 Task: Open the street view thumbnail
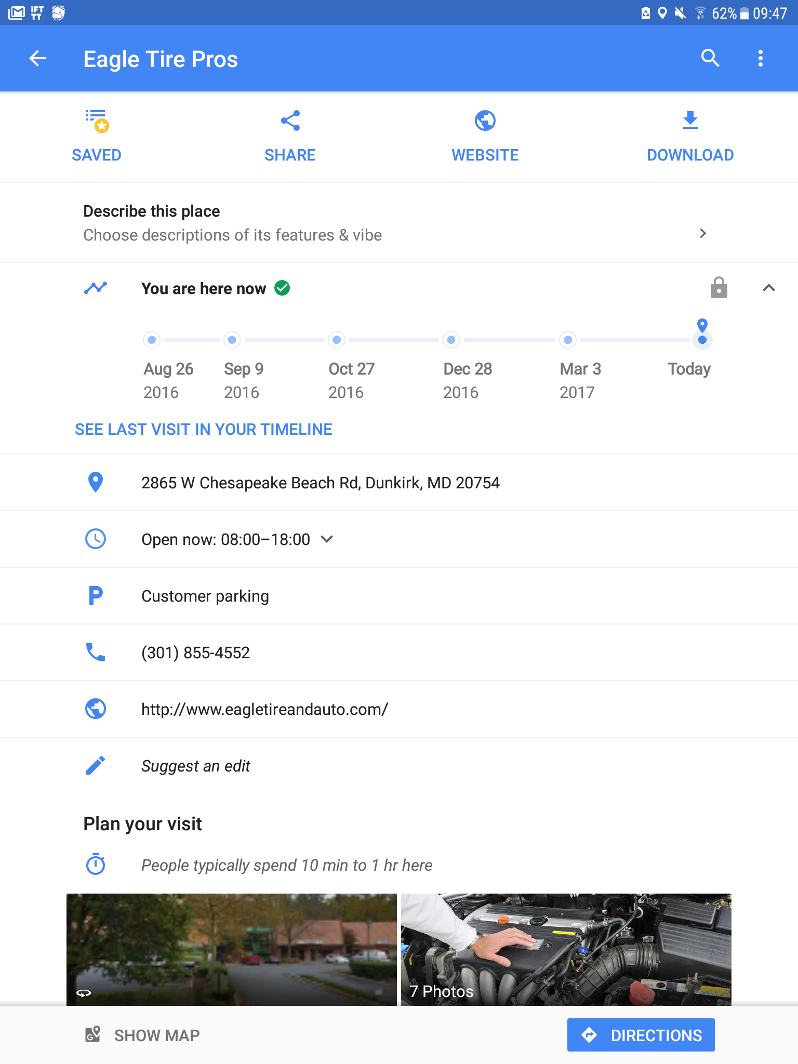[232, 950]
